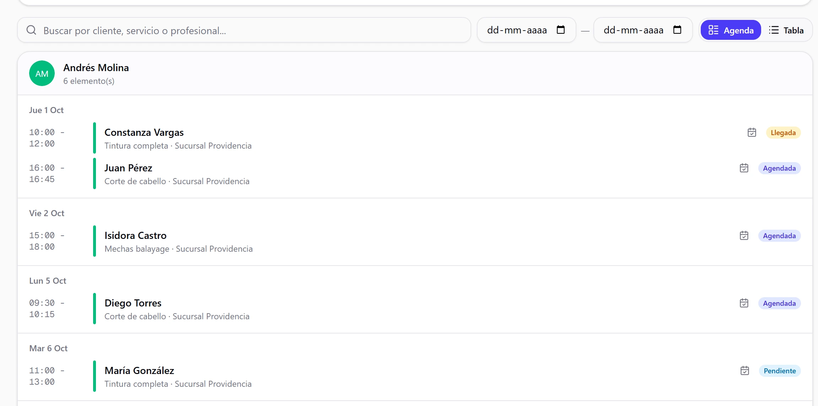Open Juan Pérez appointment
The width and height of the screenshot is (818, 406).
click(415, 173)
